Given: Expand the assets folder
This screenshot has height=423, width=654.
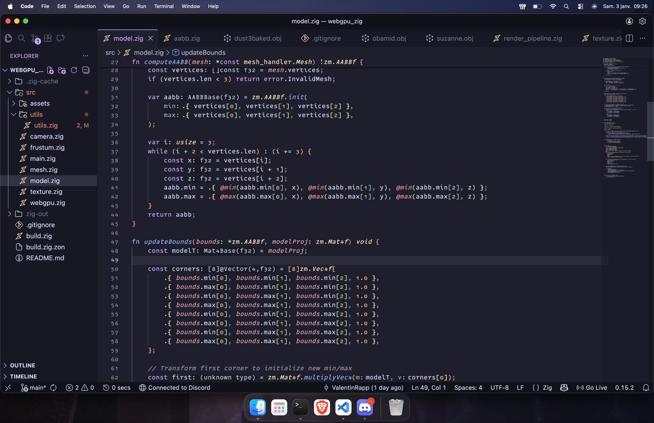Looking at the screenshot, I should point(14,103).
